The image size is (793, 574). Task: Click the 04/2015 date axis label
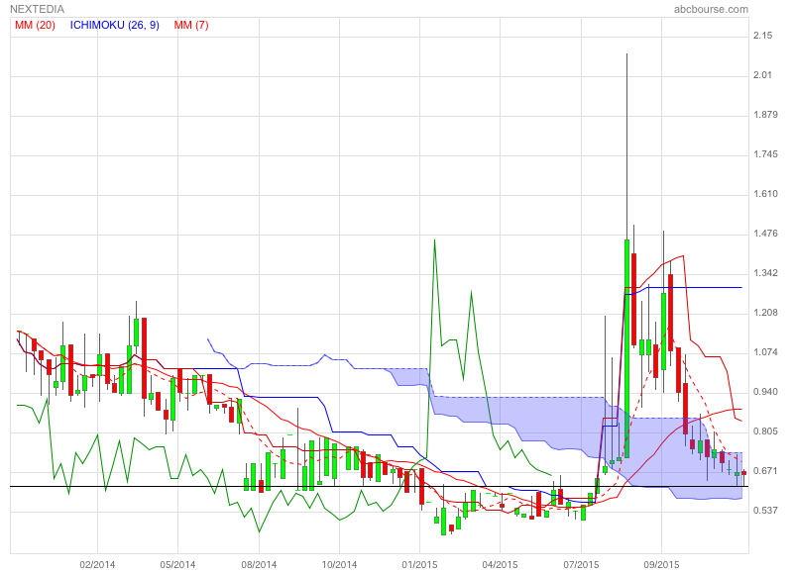click(x=500, y=564)
